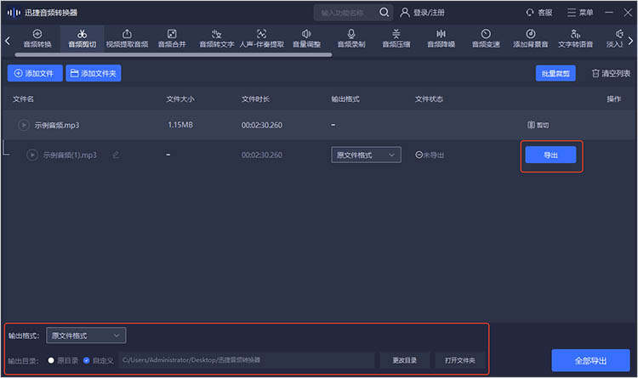
Task: Click the 1.15MB file size cell
Action: pyautogui.click(x=180, y=125)
